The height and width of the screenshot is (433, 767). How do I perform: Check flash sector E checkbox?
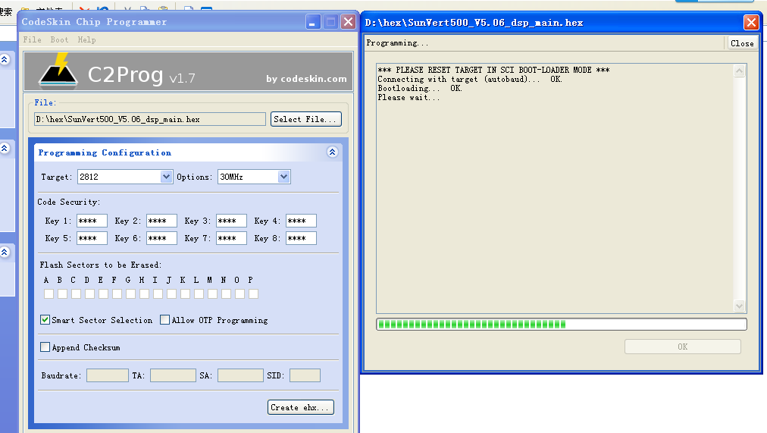click(103, 293)
